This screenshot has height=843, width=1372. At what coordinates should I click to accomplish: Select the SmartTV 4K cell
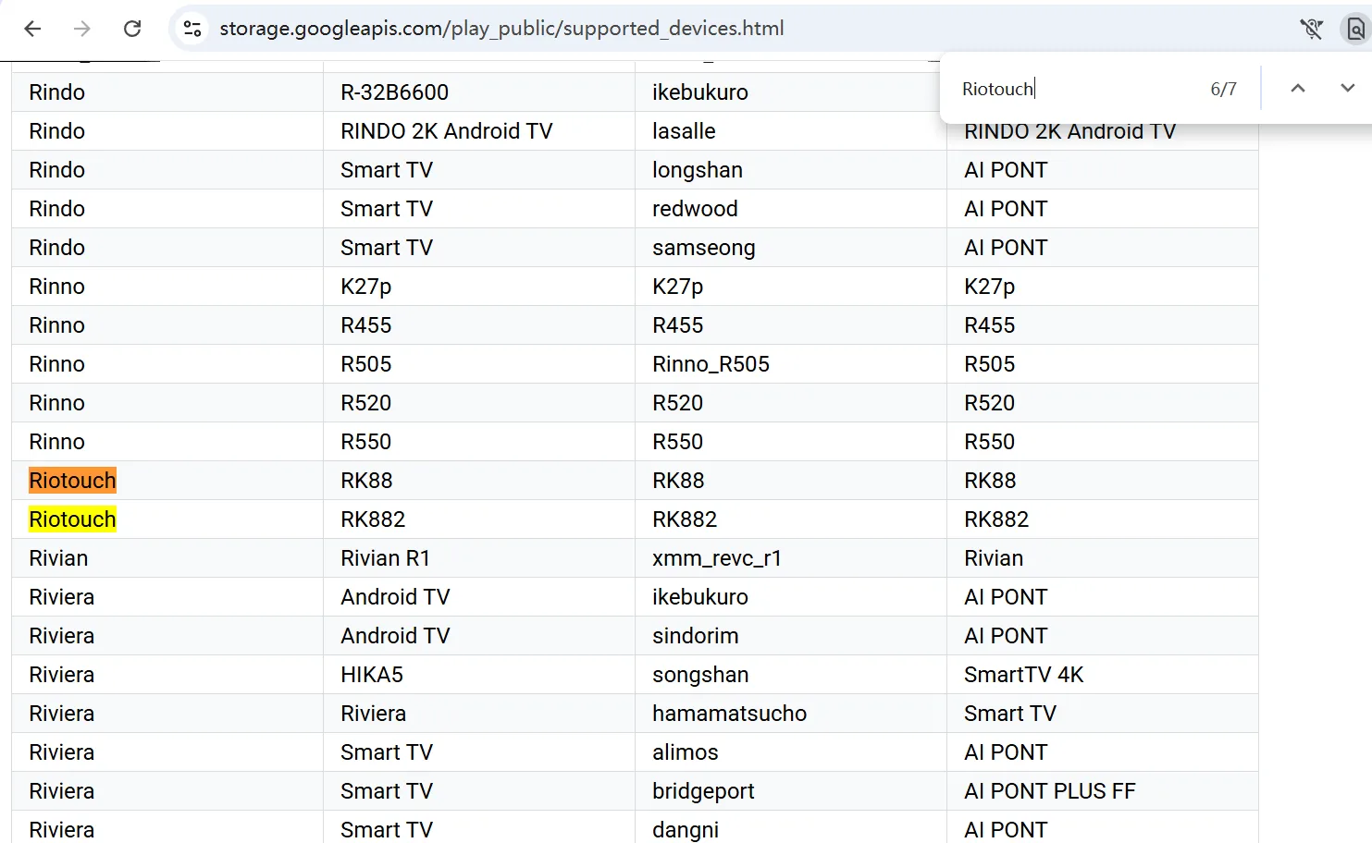pos(1103,675)
